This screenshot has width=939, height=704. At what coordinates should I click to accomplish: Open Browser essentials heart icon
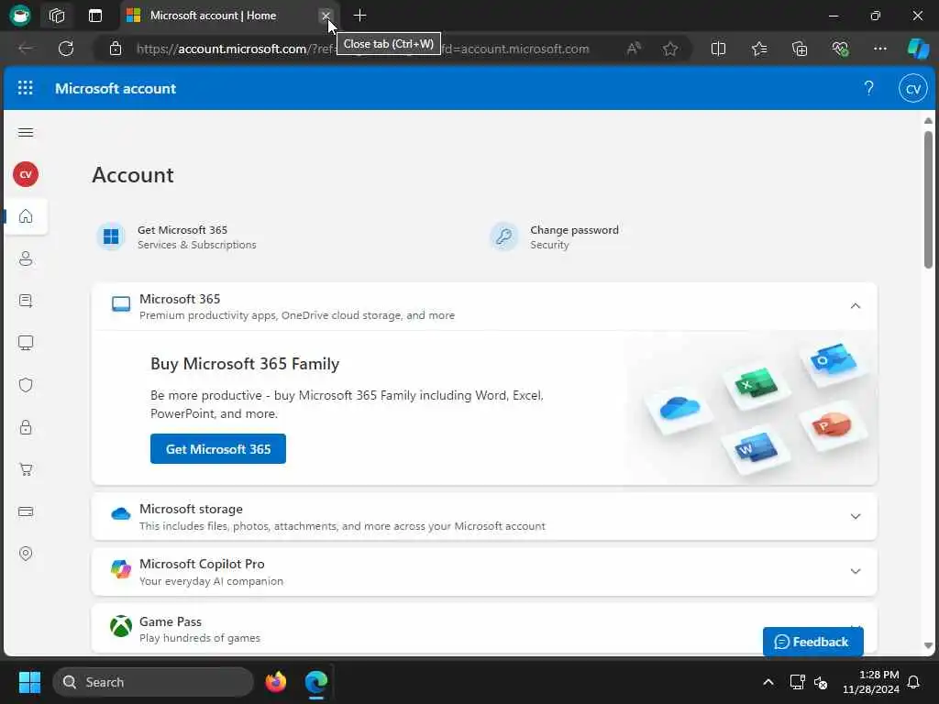pos(840,49)
